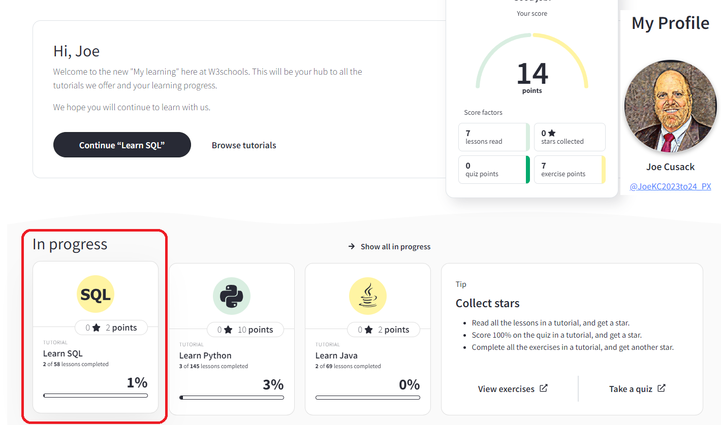Click the SQL tutorial circle icon

pos(96,295)
